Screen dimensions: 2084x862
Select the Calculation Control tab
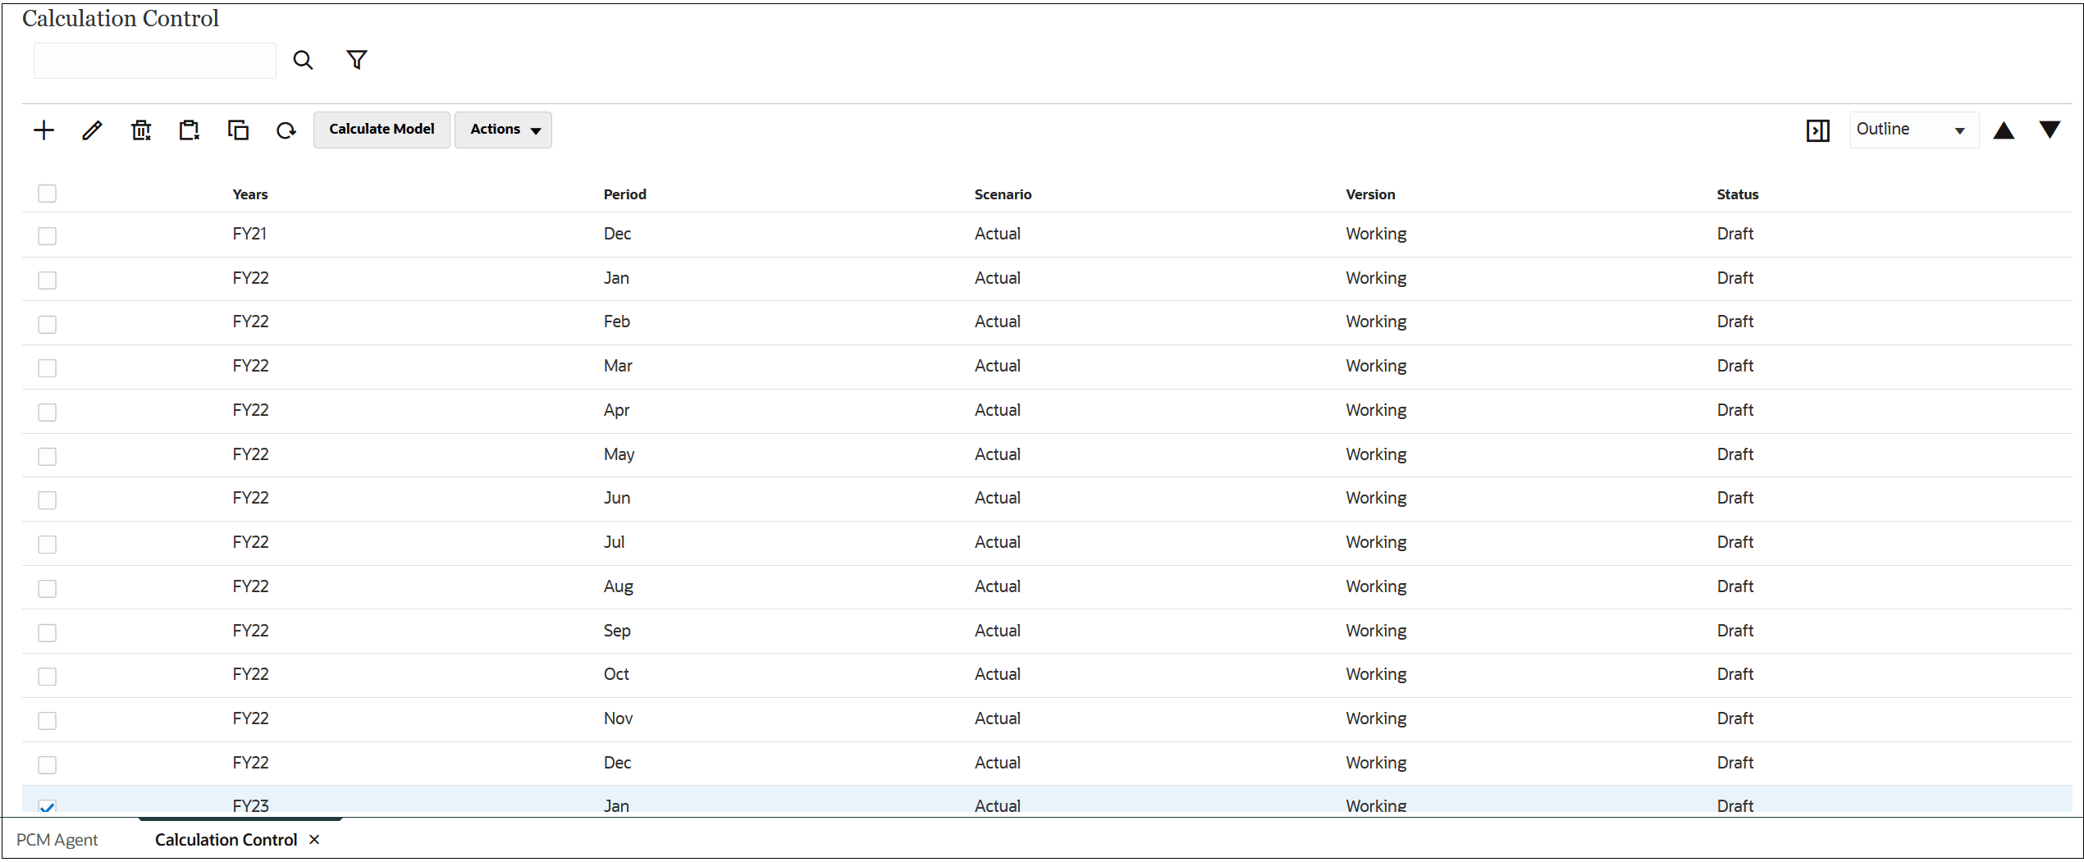[x=226, y=839]
